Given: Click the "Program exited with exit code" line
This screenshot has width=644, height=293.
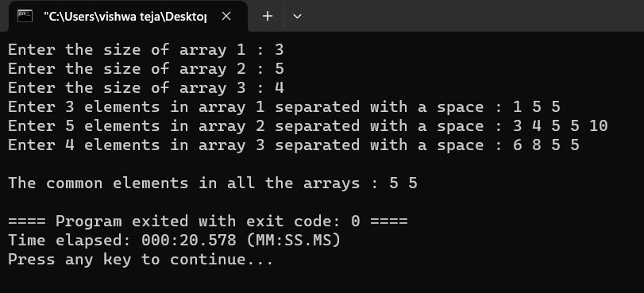Looking at the screenshot, I should (x=208, y=221).
